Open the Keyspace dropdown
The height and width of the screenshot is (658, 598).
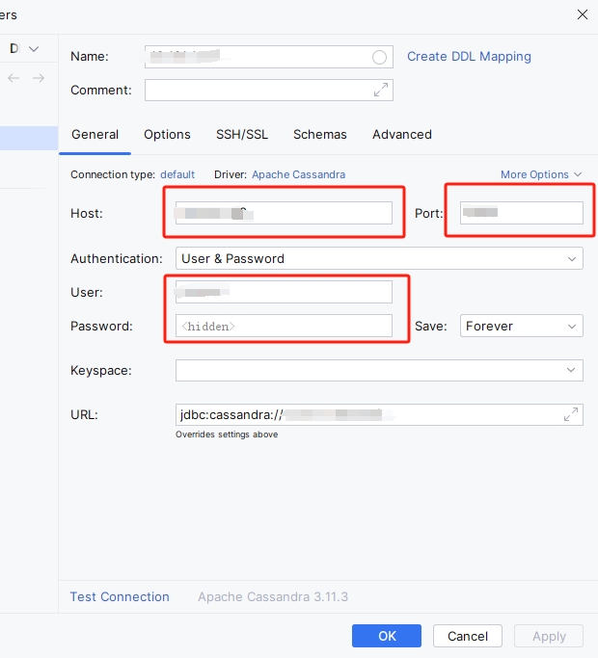coord(379,370)
